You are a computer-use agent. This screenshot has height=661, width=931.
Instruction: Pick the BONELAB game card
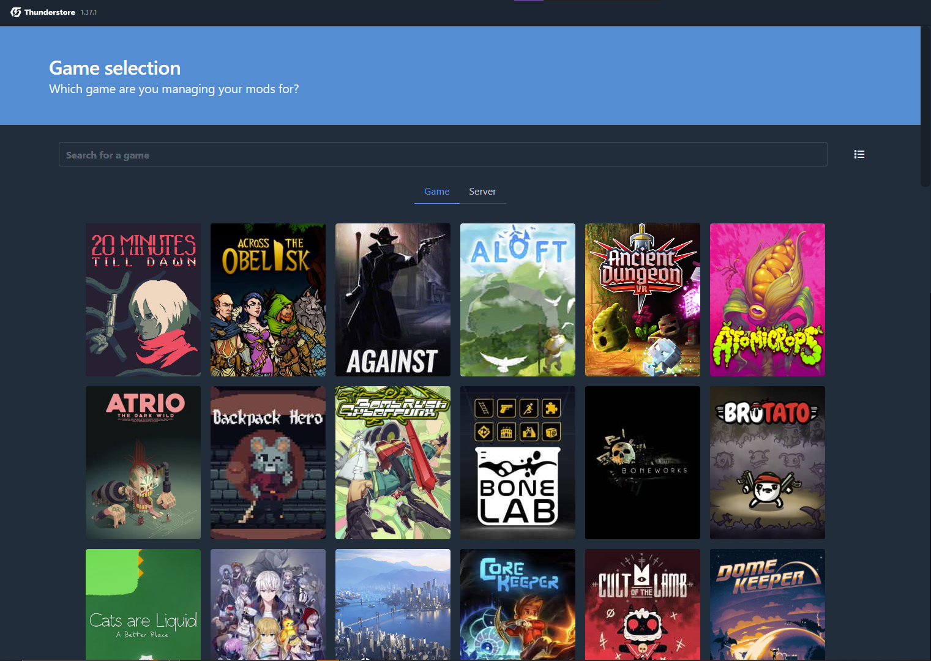[518, 463]
